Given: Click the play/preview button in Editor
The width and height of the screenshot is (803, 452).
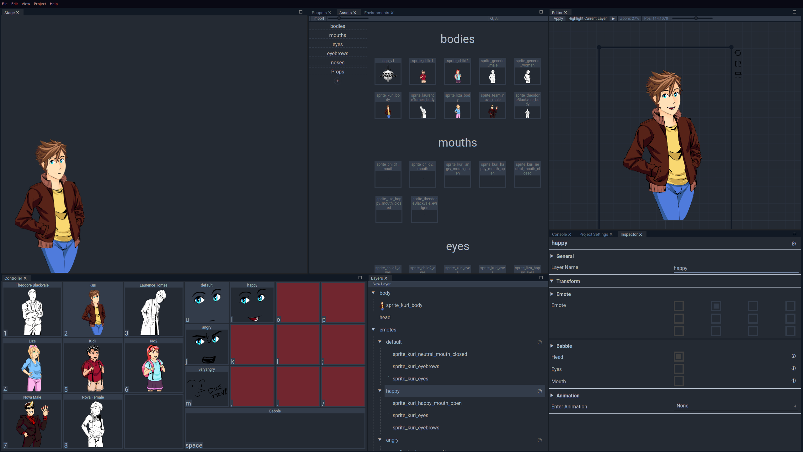Looking at the screenshot, I should tap(613, 18).
